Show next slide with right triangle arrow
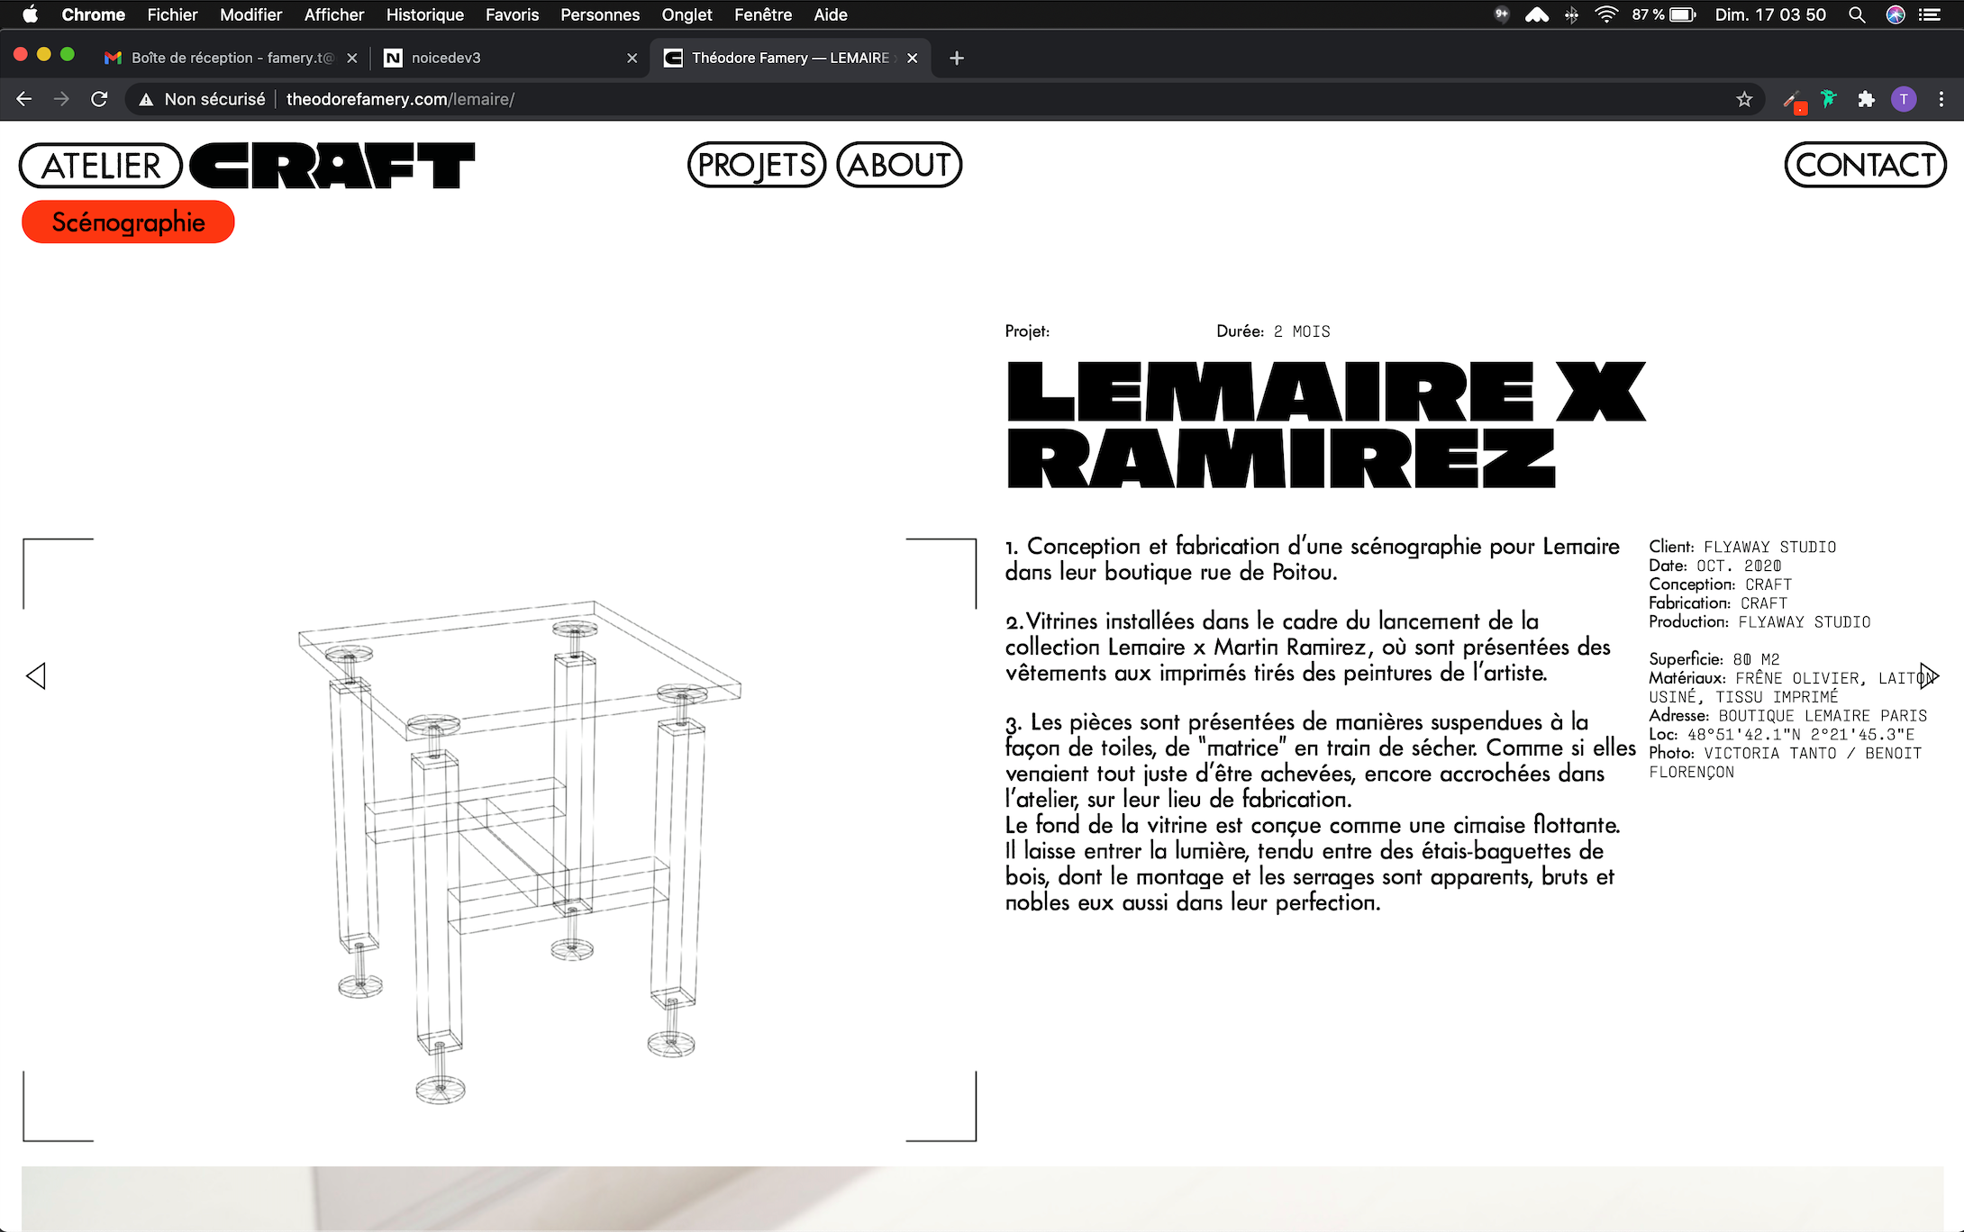This screenshot has height=1232, width=1964. tap(1928, 675)
